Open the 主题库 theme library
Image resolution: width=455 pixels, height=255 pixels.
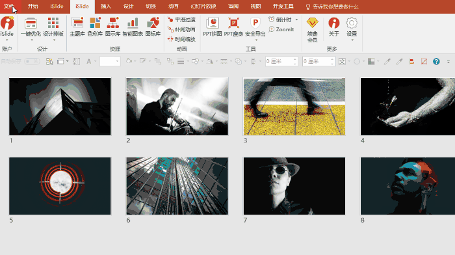(x=77, y=27)
